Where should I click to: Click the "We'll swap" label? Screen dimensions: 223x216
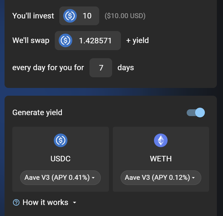click(31, 40)
